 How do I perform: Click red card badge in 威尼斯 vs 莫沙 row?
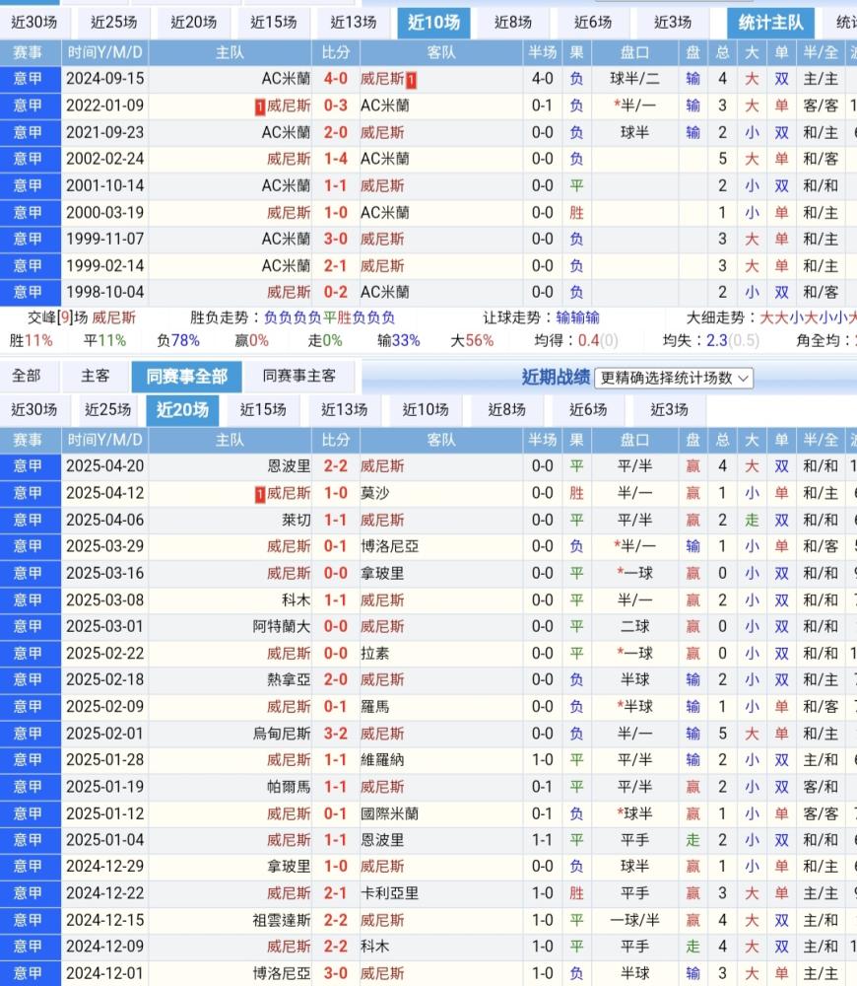(x=260, y=493)
